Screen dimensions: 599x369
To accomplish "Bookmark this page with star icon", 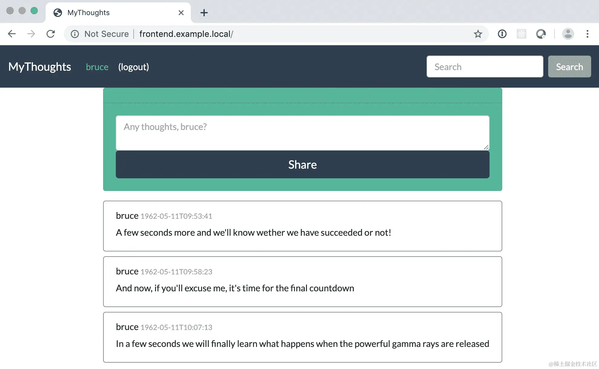I will (x=478, y=34).
